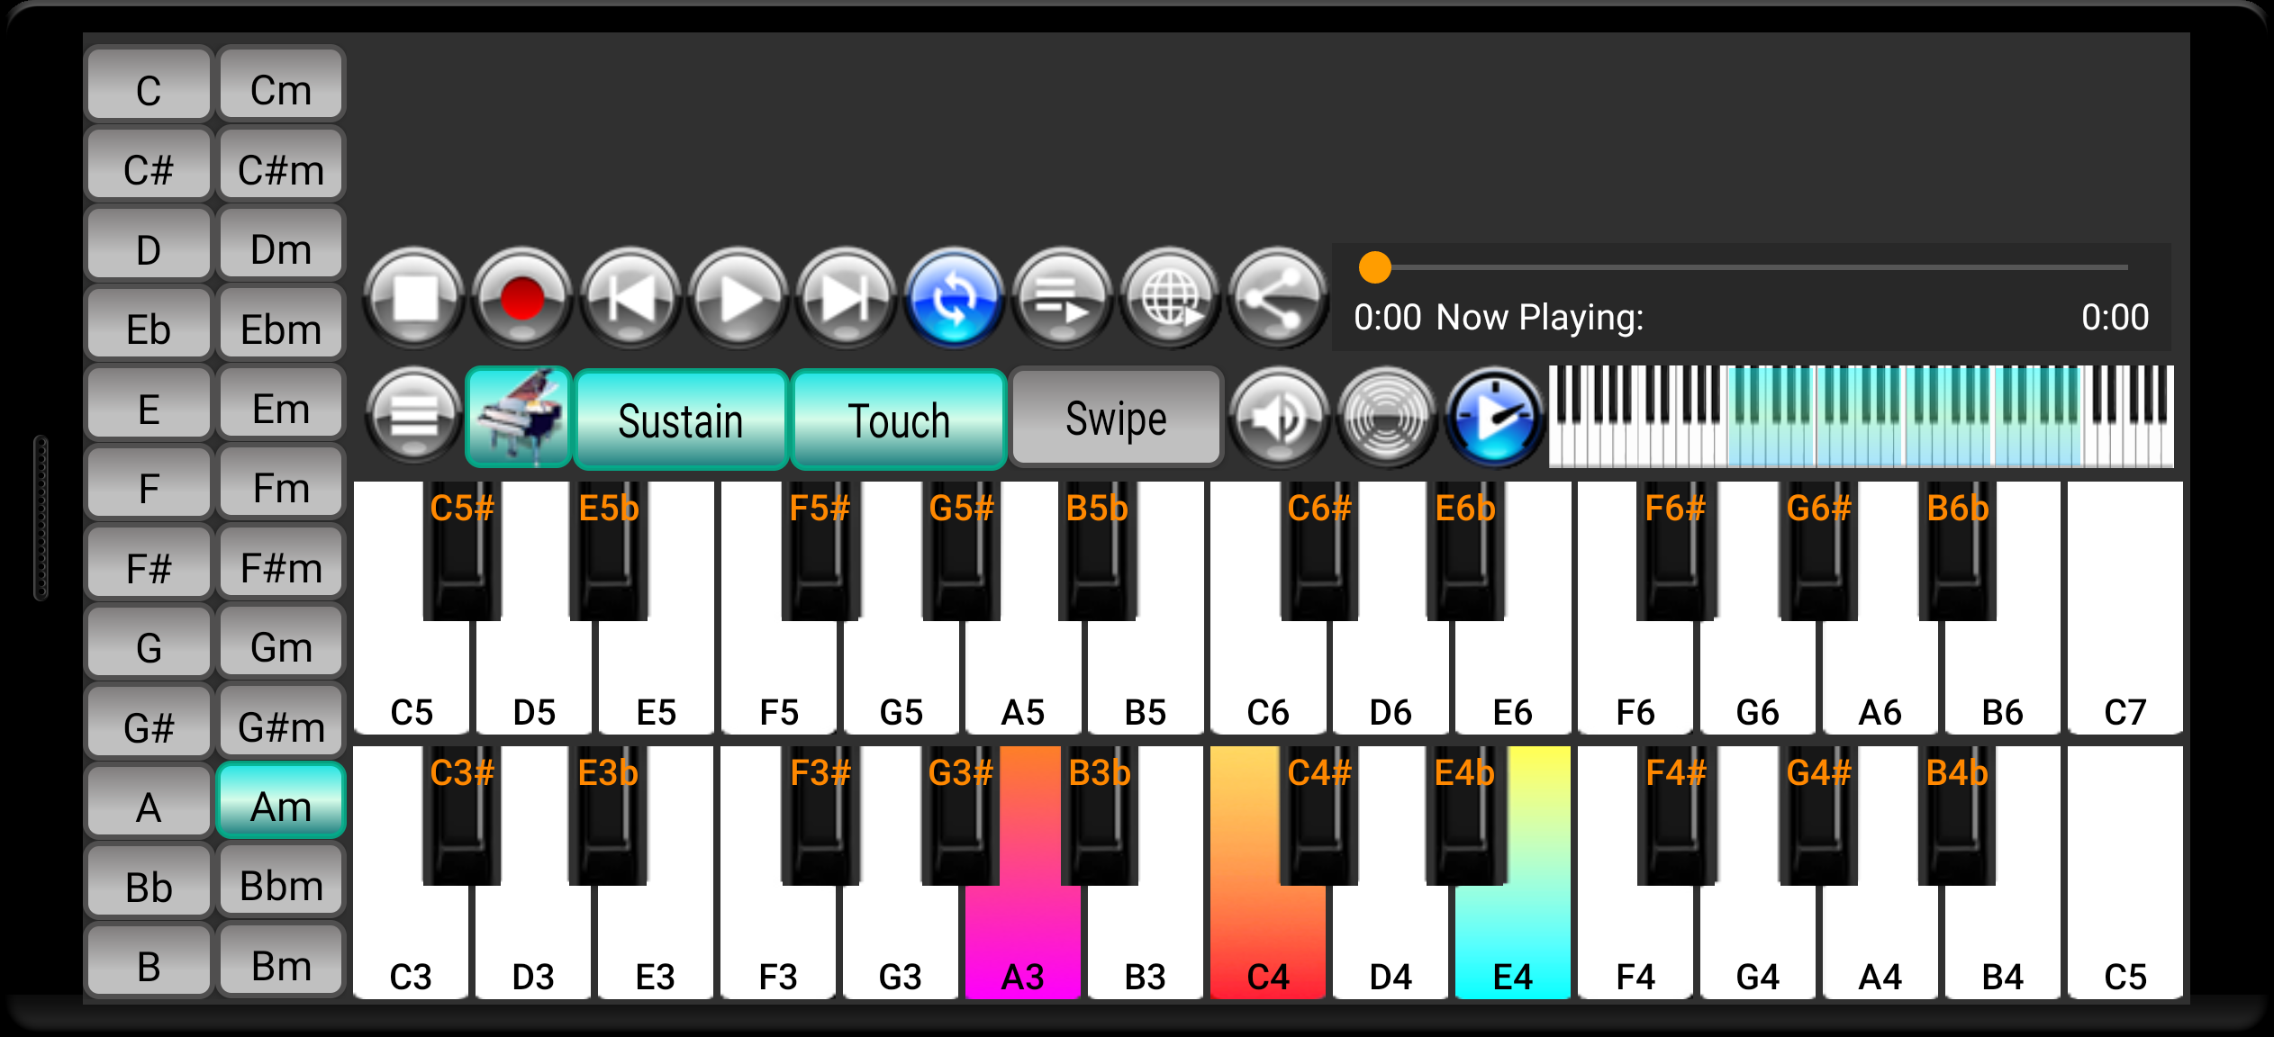The width and height of the screenshot is (2274, 1037).
Task: Play the E3b black key
Action: (x=608, y=816)
